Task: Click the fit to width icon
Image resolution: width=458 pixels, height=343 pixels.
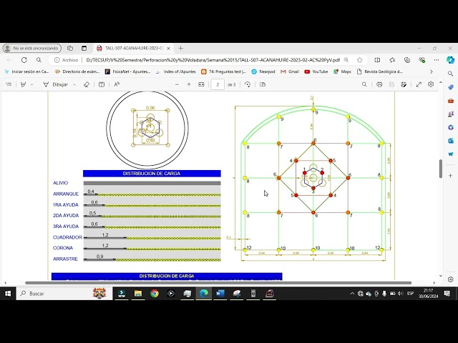Action: [x=201, y=84]
